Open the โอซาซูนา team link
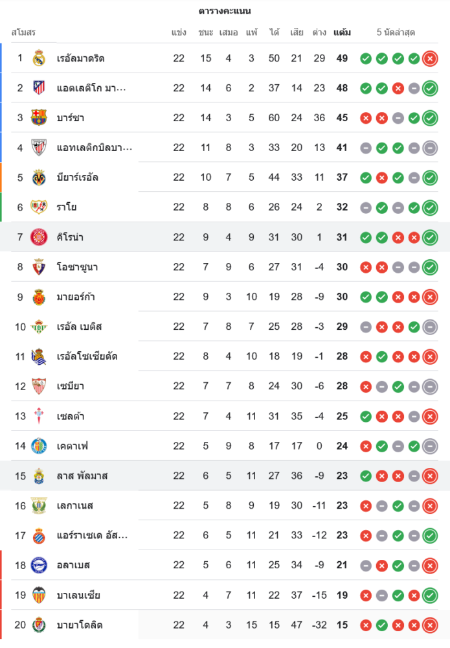The height and width of the screenshot is (648, 450). [x=78, y=267]
